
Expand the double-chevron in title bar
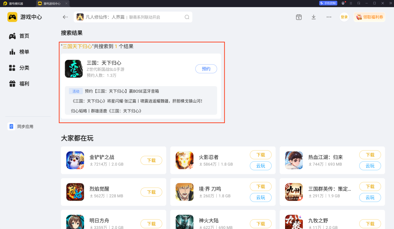(x=391, y=3)
